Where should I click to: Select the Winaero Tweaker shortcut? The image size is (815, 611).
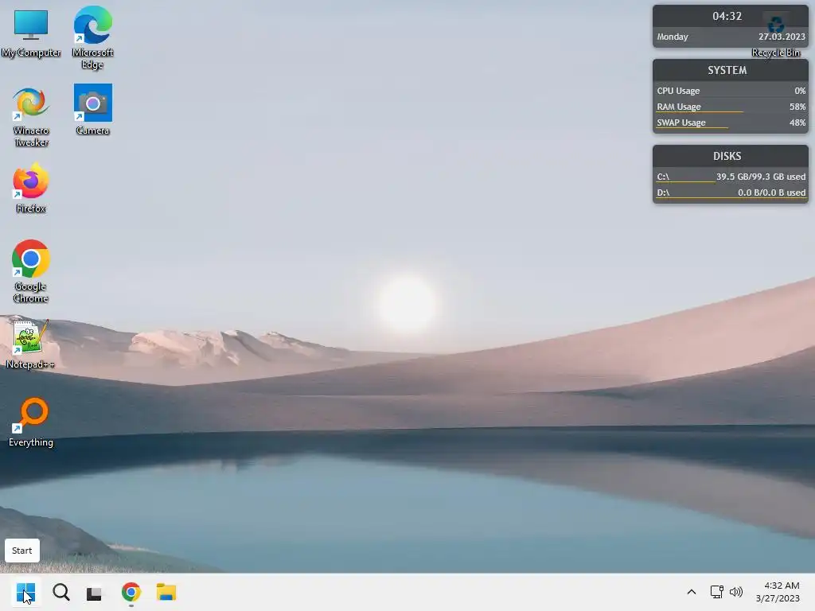31,116
